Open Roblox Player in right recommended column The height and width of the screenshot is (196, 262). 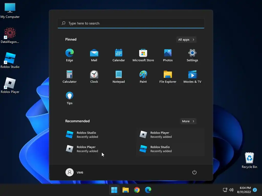tap(170, 135)
